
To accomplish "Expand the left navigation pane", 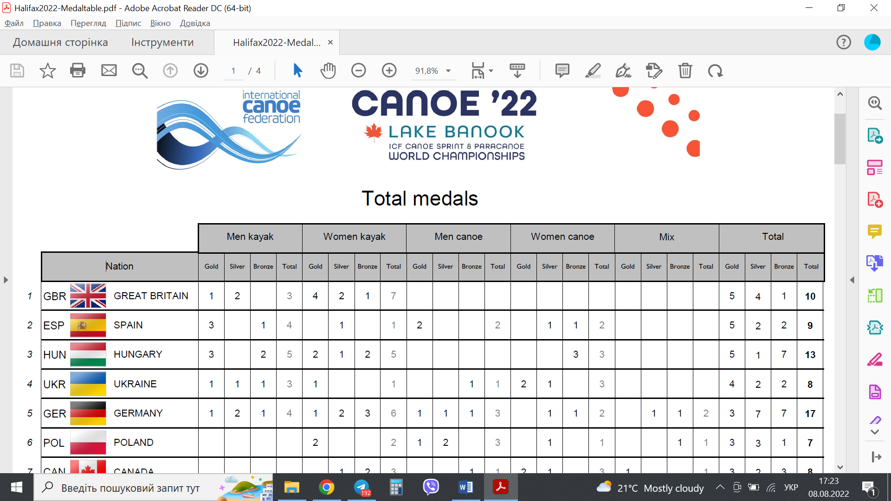I will (6, 280).
